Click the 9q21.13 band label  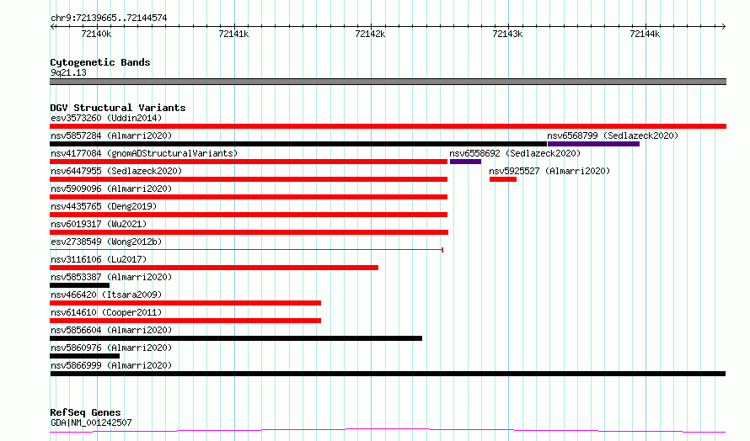click(68, 72)
